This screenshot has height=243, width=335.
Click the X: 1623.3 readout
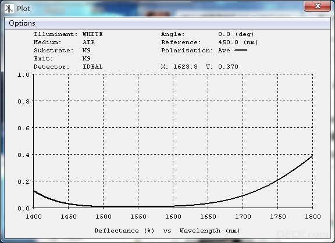[179, 67]
